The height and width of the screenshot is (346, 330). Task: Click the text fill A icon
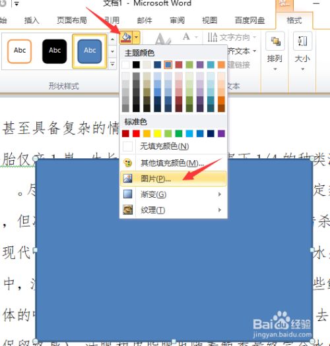(186, 36)
